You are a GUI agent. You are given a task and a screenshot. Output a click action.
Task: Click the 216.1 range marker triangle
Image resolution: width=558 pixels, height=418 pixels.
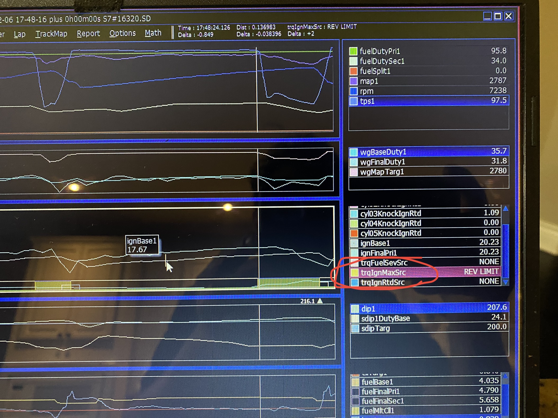[320, 301]
